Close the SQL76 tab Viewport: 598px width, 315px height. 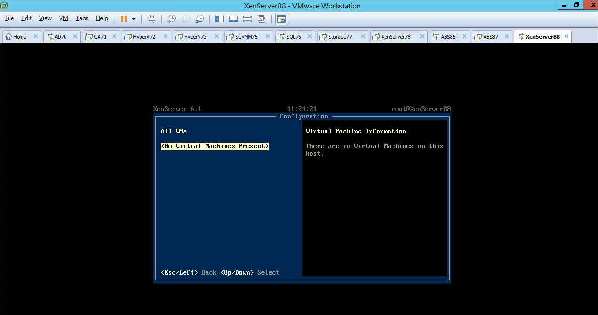(309, 36)
